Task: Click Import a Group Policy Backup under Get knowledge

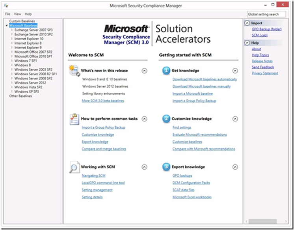Action: point(194,101)
